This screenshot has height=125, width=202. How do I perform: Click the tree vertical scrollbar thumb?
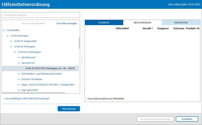(x=79, y=43)
